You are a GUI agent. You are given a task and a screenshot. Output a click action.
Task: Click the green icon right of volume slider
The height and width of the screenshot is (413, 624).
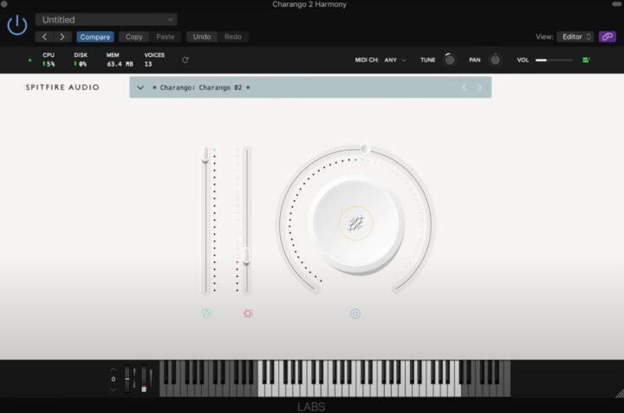(x=587, y=60)
